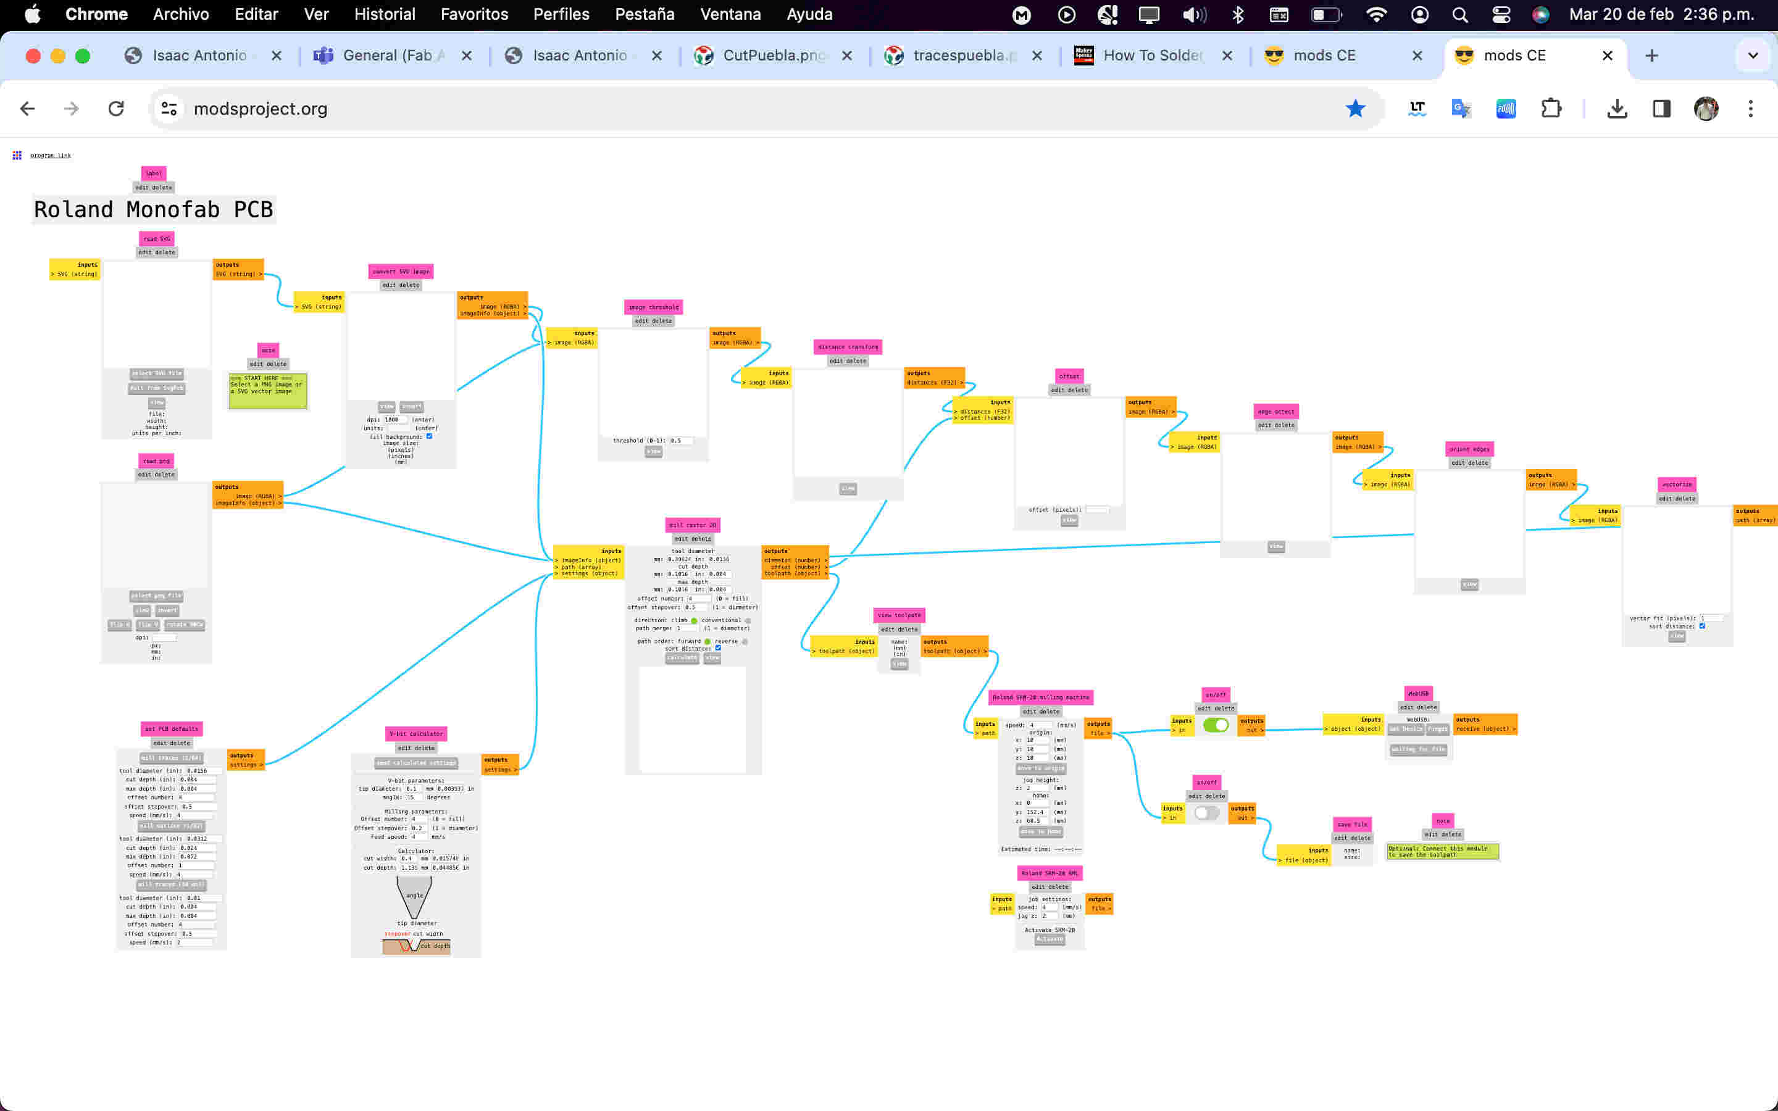The height and width of the screenshot is (1111, 1778).
Task: Toggle sort distance checkbox in vectorize module
Action: (1701, 626)
